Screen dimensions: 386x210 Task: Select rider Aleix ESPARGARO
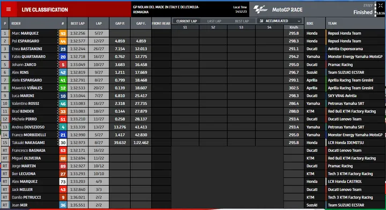coord(27,80)
